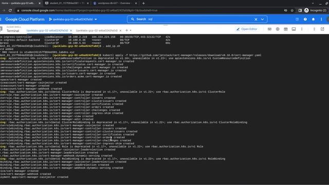Open the header three-dot settings menu
Image resolution: width=329 pixels, height=185 pixels.
(x=321, y=20)
